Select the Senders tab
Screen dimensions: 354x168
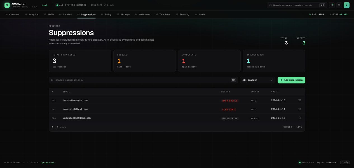tap(65, 15)
